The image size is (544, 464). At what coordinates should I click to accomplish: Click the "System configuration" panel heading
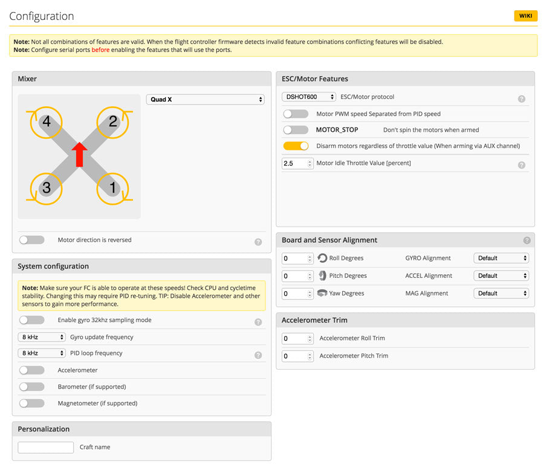point(53,266)
